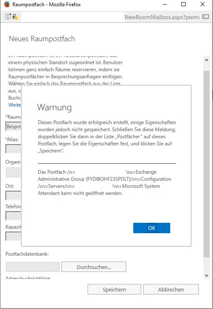Open the site information icon

[x=7, y=17]
